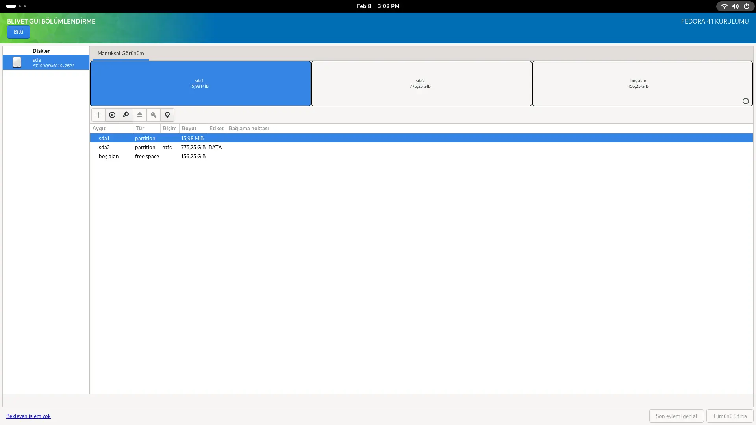Select the sda disk icon in Diskler
The image size is (756, 425).
coord(17,62)
